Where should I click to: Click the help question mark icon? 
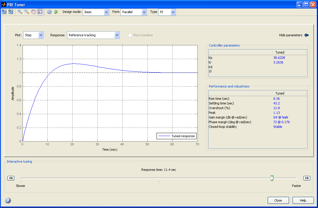click(x=8, y=200)
